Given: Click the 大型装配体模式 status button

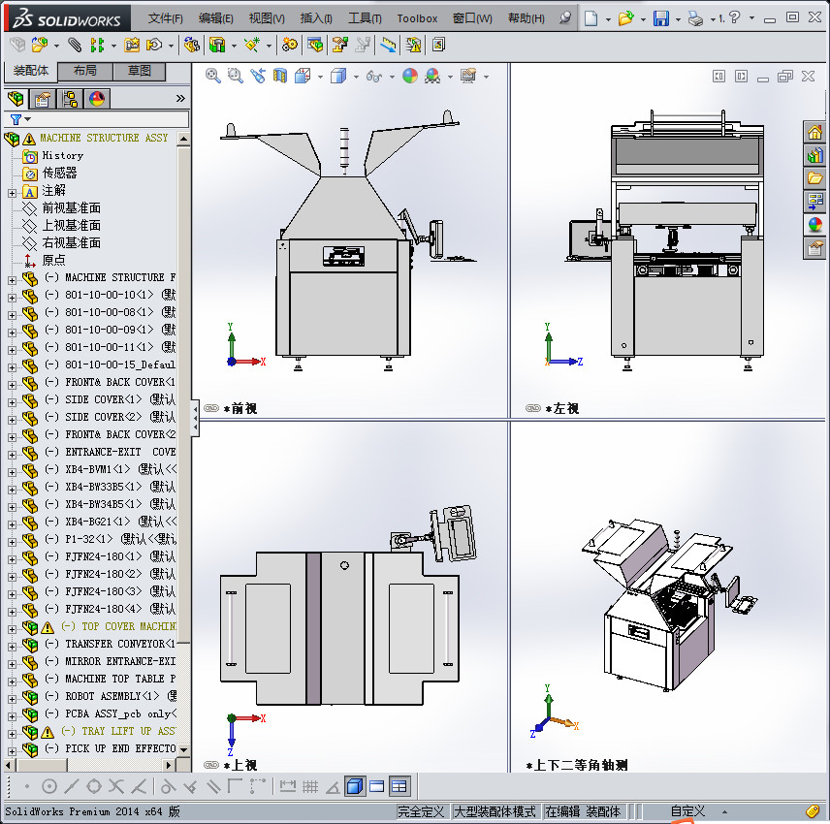Looking at the screenshot, I should pos(495,811).
